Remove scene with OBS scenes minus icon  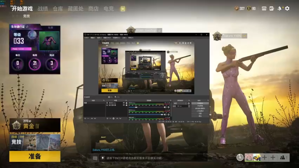88,118
